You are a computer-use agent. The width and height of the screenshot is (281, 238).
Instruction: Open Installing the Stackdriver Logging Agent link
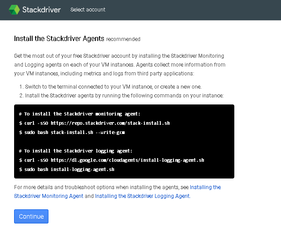click(142, 196)
